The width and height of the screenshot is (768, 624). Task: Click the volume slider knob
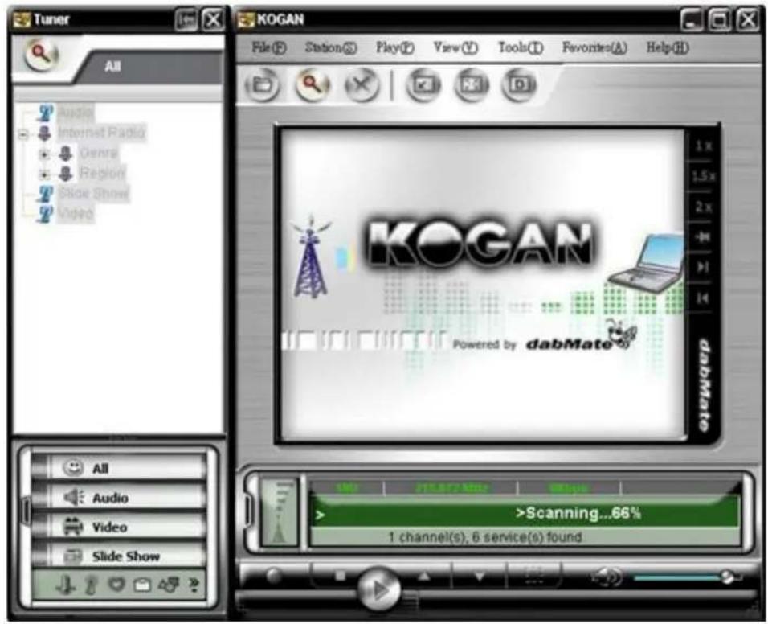click(727, 577)
